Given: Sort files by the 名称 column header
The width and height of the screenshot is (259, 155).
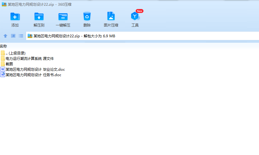Looking at the screenshot, I should click(x=4, y=46).
